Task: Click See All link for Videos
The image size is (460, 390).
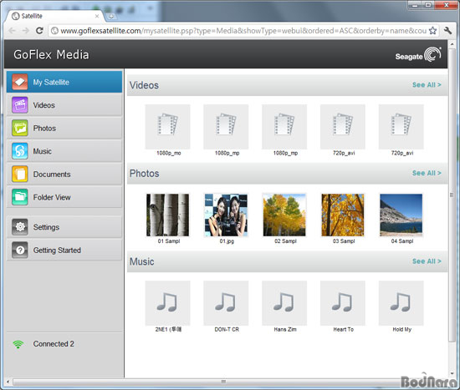Action: point(427,85)
